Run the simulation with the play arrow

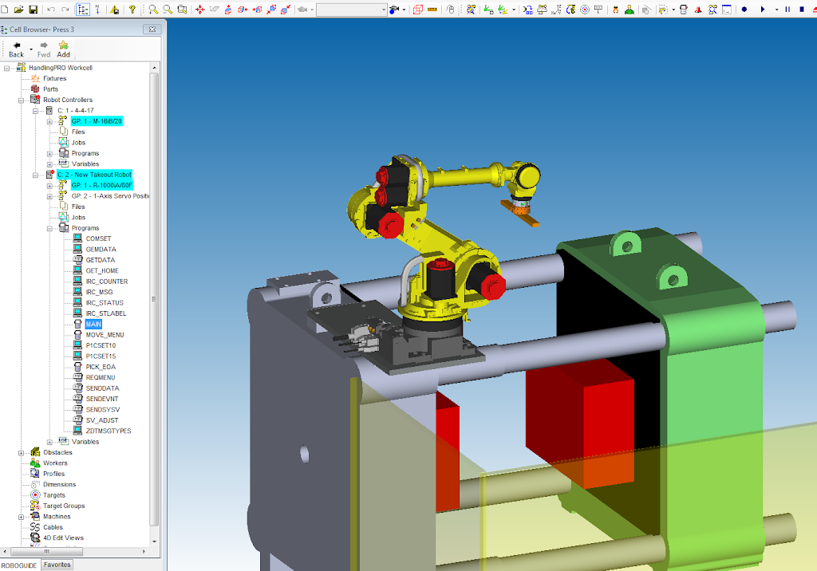tap(763, 10)
